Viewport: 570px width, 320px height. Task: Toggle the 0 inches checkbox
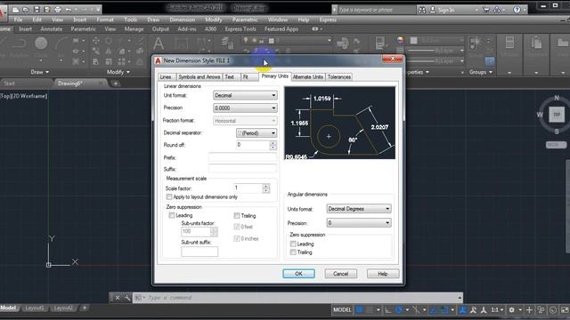tap(237, 239)
